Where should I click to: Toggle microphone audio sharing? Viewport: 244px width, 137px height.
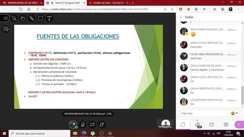point(83,124)
